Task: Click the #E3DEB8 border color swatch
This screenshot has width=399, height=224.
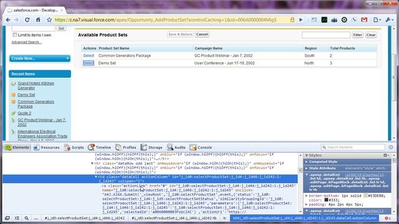Action: click(366, 196)
